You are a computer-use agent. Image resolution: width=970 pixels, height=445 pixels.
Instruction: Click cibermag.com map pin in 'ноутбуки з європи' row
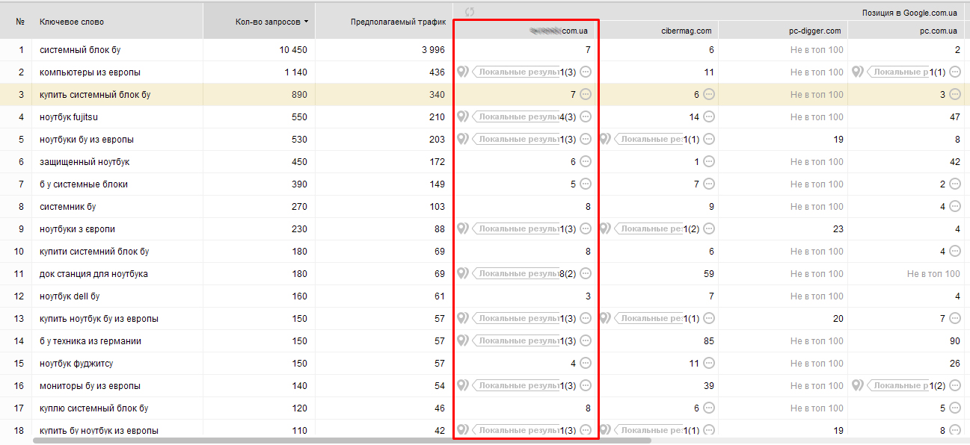(x=605, y=229)
